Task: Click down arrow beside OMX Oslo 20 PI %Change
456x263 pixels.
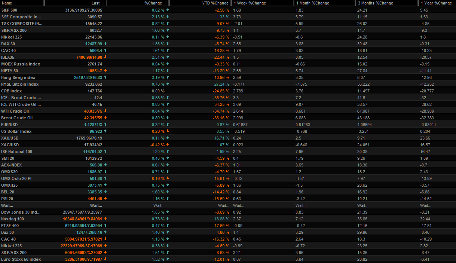Action: pyautogui.click(x=168, y=178)
